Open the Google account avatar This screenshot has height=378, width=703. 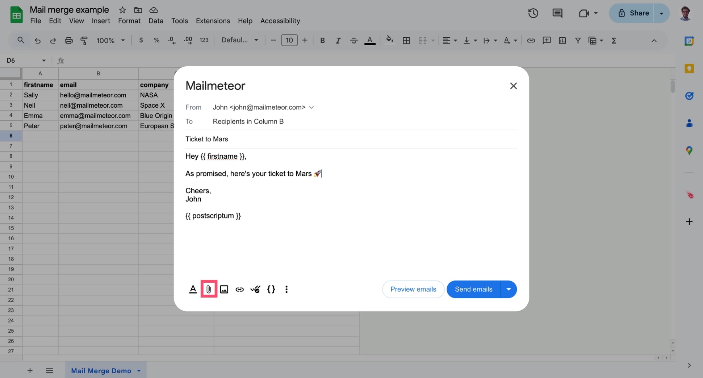(x=685, y=13)
